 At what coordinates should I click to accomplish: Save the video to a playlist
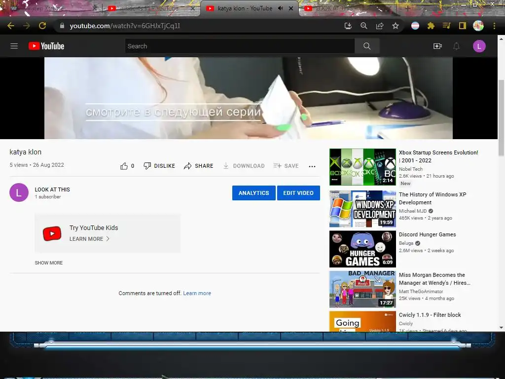(x=286, y=166)
